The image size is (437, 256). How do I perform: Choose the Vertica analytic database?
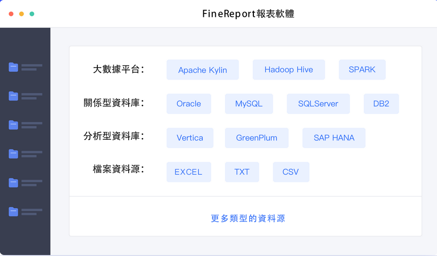tap(190, 138)
